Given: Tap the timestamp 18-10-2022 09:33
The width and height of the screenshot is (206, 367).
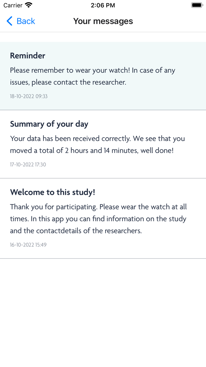Looking at the screenshot, I should click(x=29, y=96).
